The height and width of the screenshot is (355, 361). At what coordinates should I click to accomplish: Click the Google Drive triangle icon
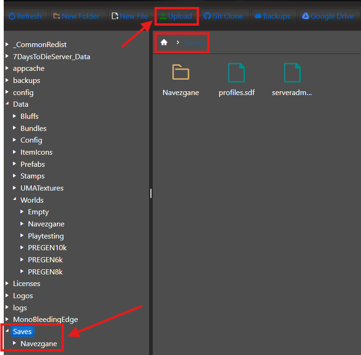pyautogui.click(x=306, y=16)
